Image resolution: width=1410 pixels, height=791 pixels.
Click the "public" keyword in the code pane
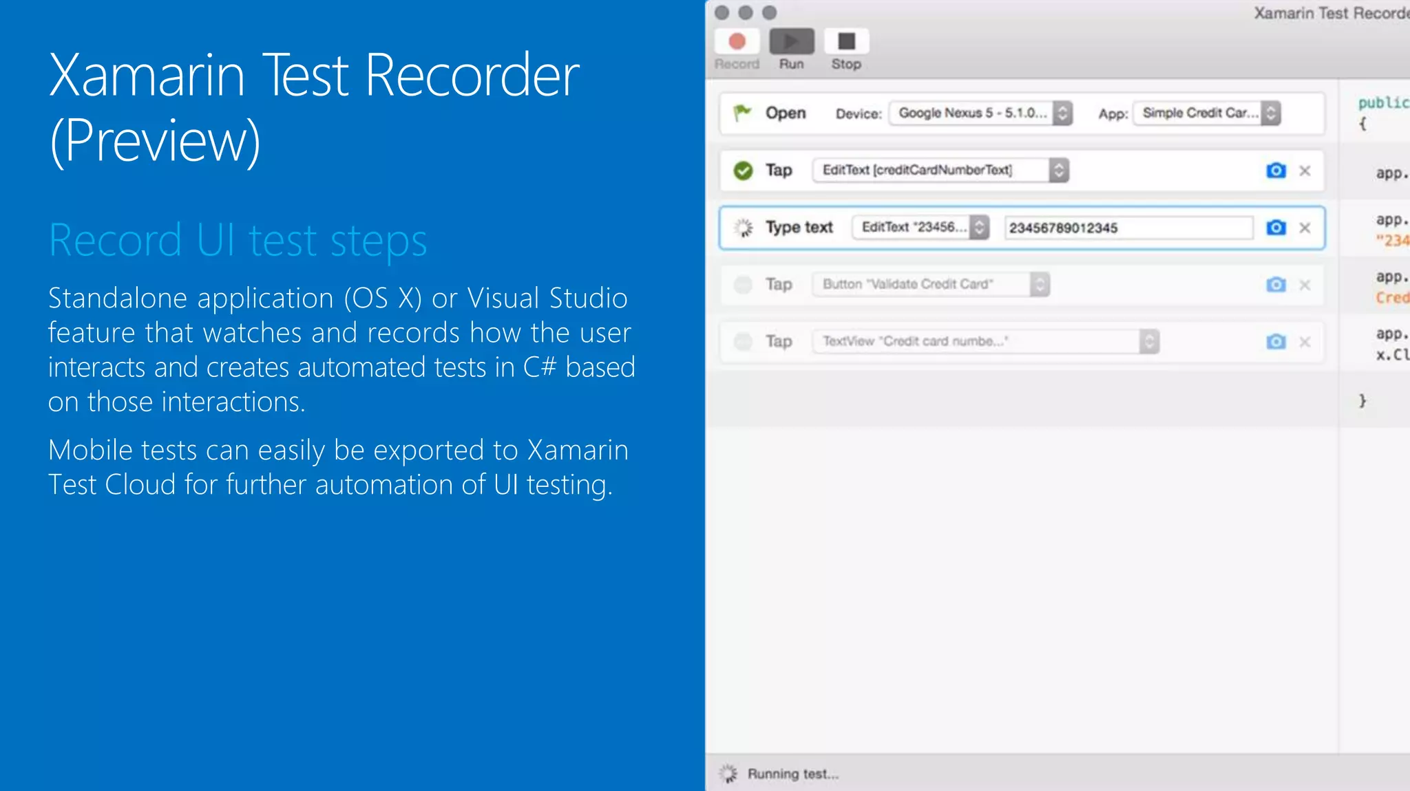tap(1384, 102)
